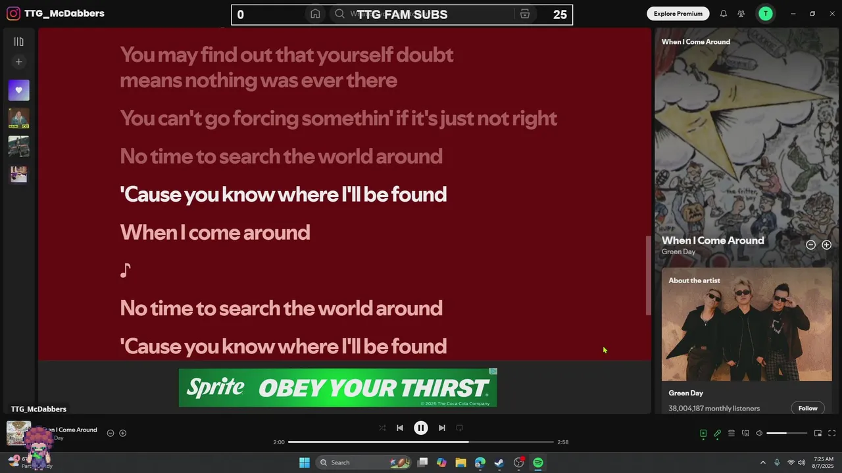Viewport: 842px width, 473px height.
Task: Open the Queue icon
Action: tap(731, 433)
